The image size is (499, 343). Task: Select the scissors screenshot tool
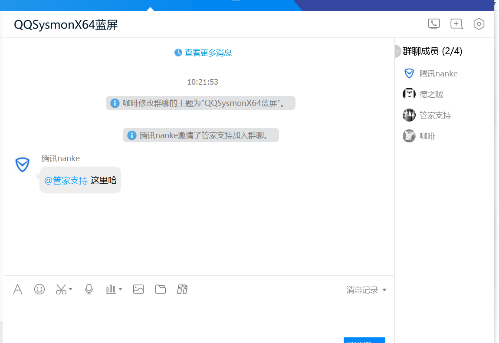pyautogui.click(x=61, y=289)
